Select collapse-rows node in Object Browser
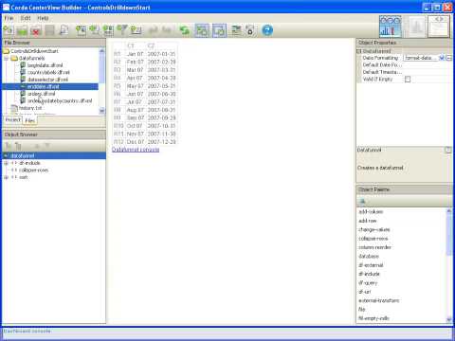Image resolution: width=455 pixels, height=341 pixels. pos(33,170)
